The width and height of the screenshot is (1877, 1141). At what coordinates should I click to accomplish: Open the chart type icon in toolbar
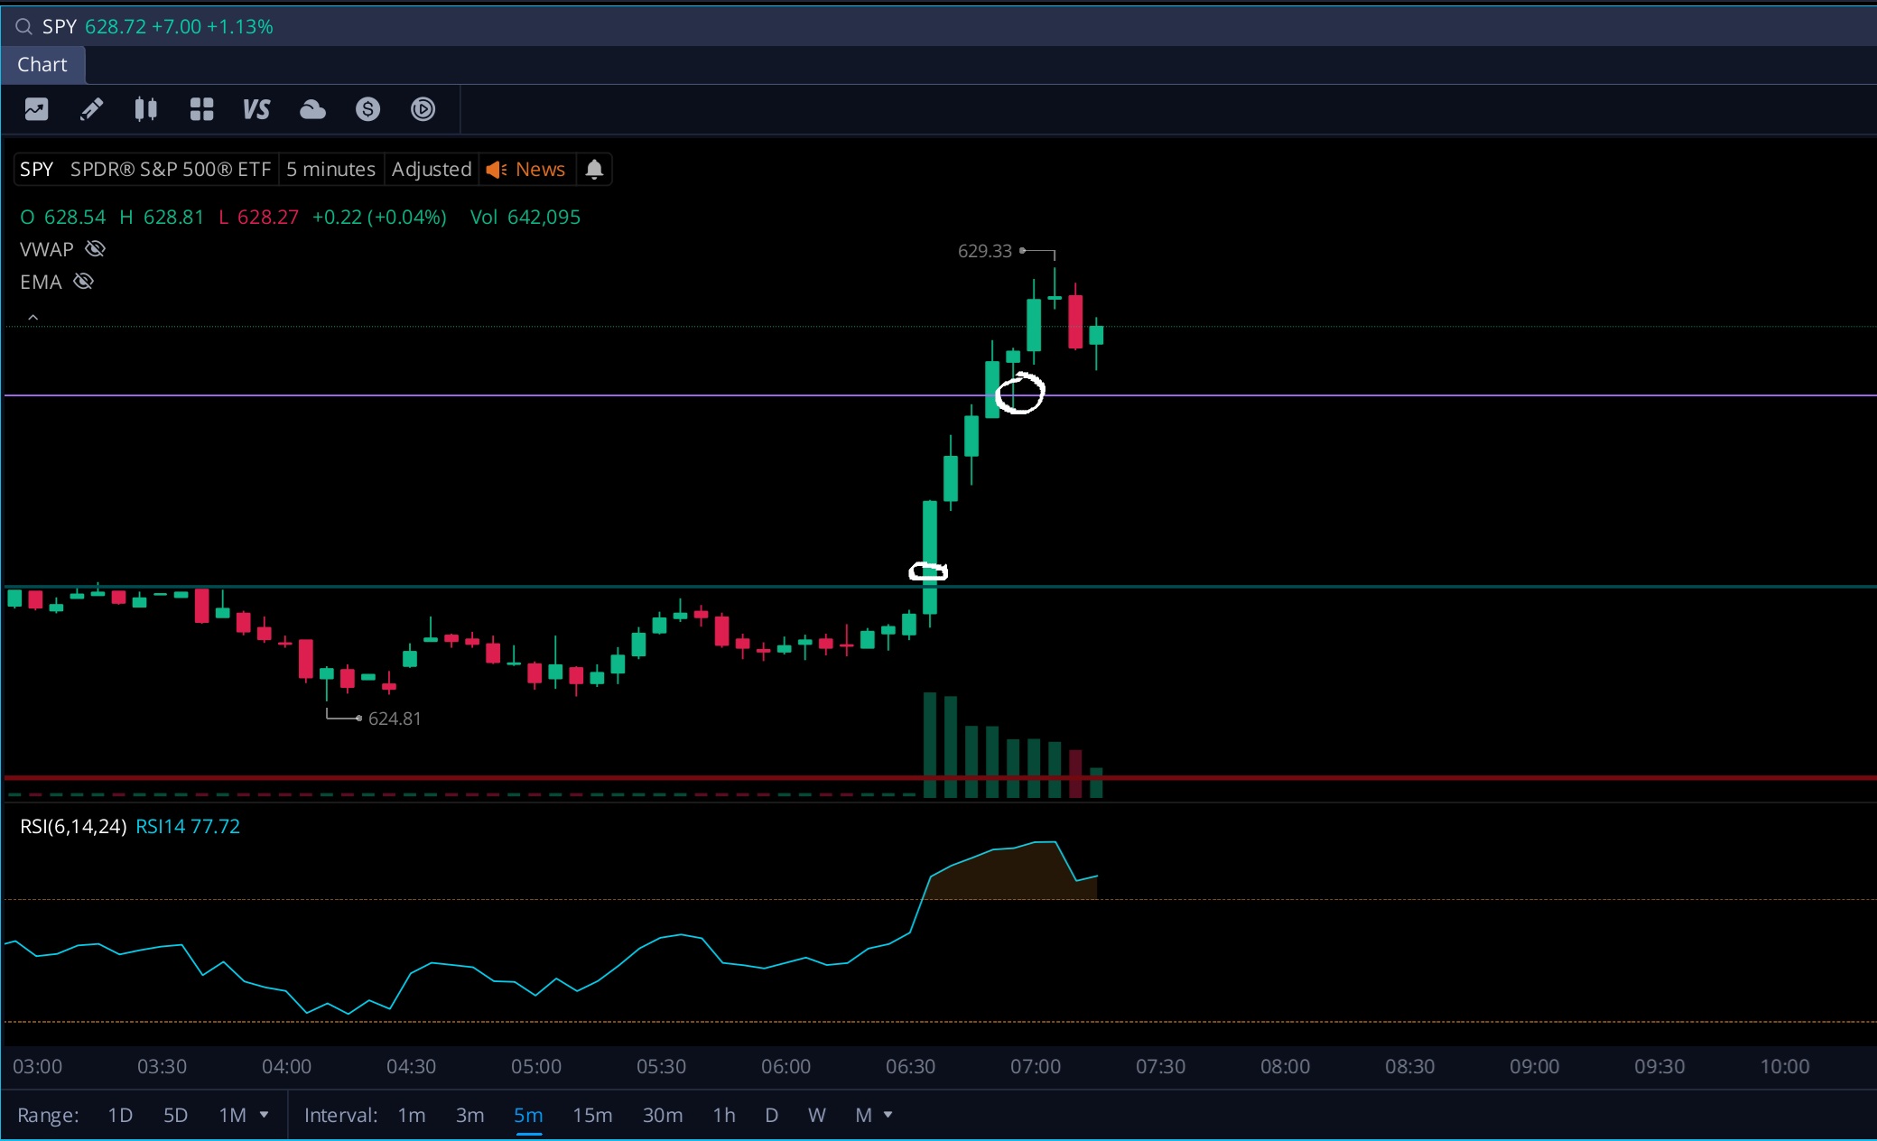tap(36, 109)
